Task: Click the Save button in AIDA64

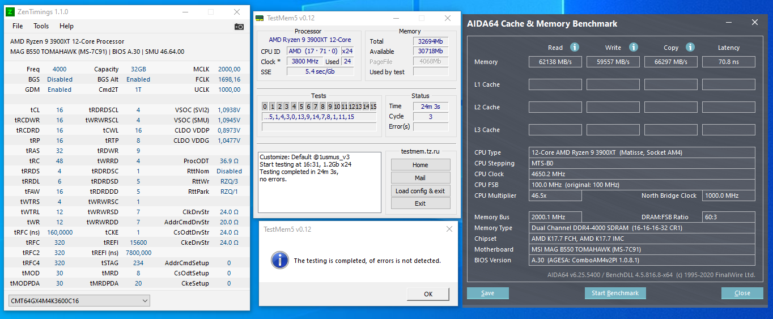Action: (x=488, y=293)
